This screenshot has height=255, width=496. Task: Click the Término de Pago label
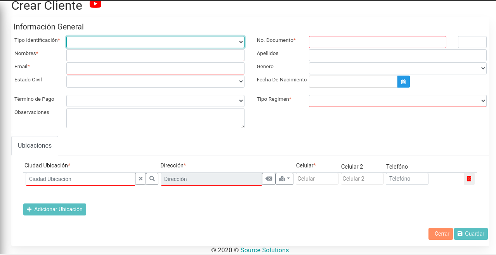tap(34, 99)
